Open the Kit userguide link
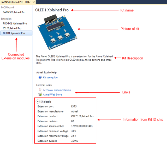The width and height of the screenshot is (167, 144). pyautogui.click(x=50, y=78)
